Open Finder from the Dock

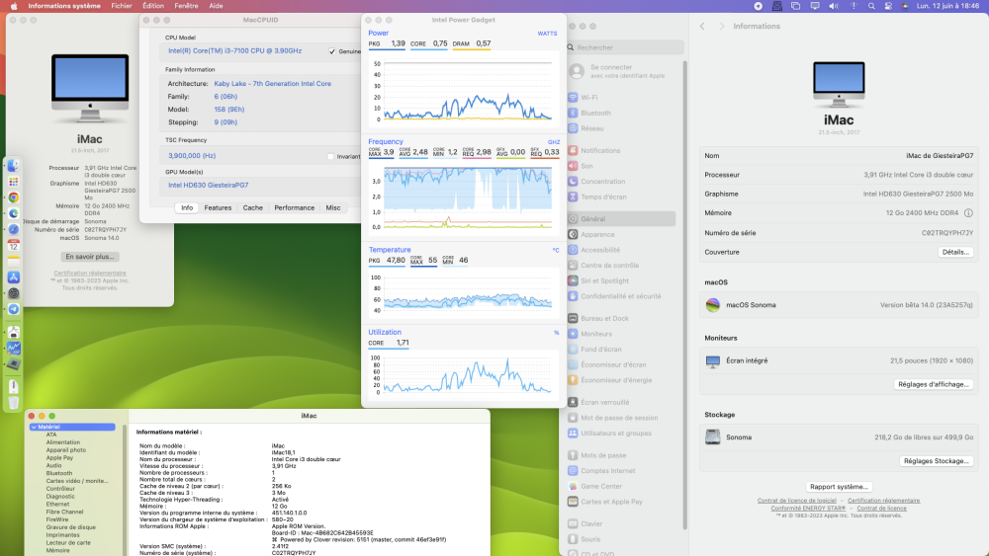point(13,166)
